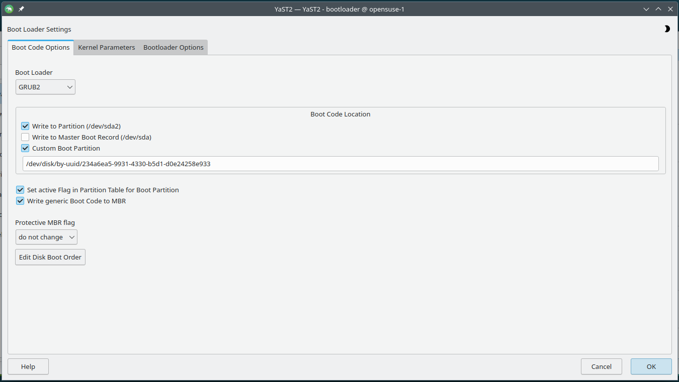Open Help for boot loader settings
The height and width of the screenshot is (382, 679).
click(28, 367)
